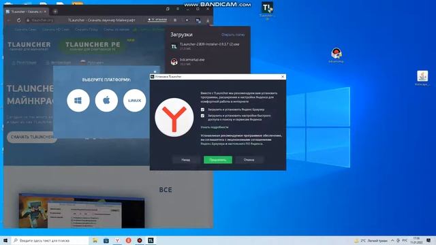The image size is (436, 245).
Task: Click the translate page icon in browser toolbar
Action: pos(198,20)
